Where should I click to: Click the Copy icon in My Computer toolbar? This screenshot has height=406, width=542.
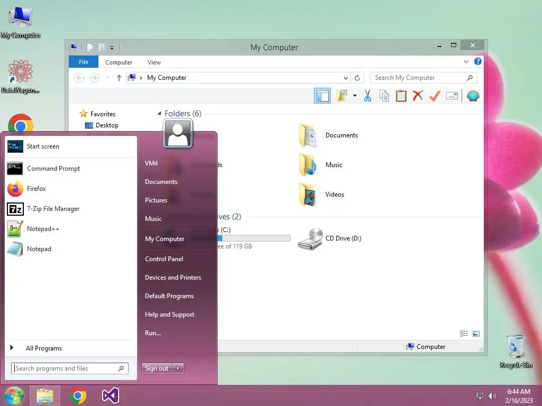click(384, 96)
